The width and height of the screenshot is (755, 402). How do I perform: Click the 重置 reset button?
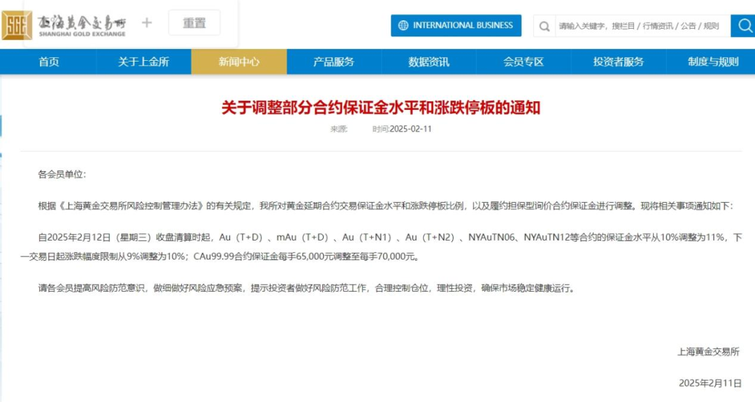(194, 22)
